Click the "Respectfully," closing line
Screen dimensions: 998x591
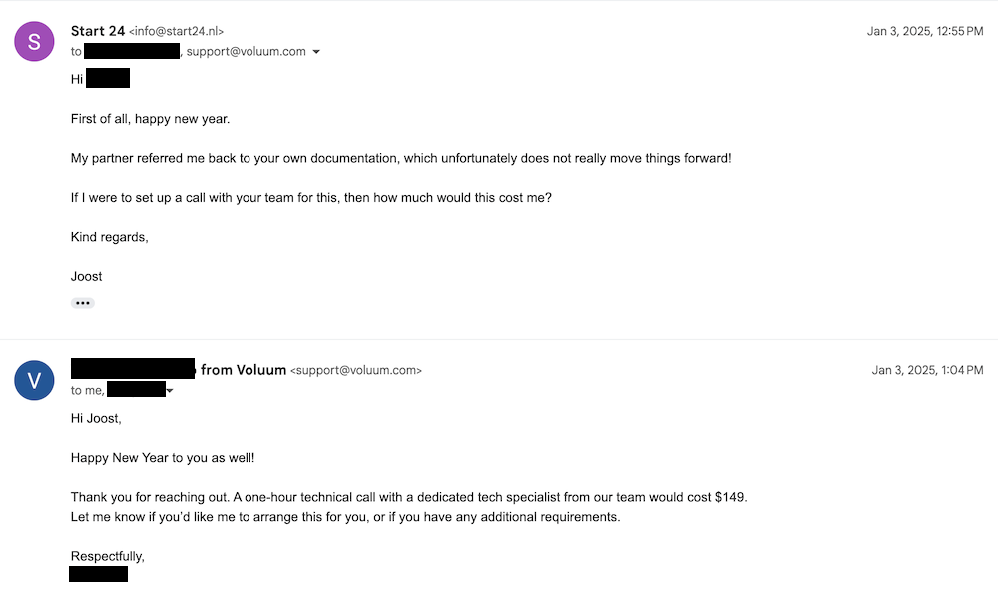pos(108,556)
